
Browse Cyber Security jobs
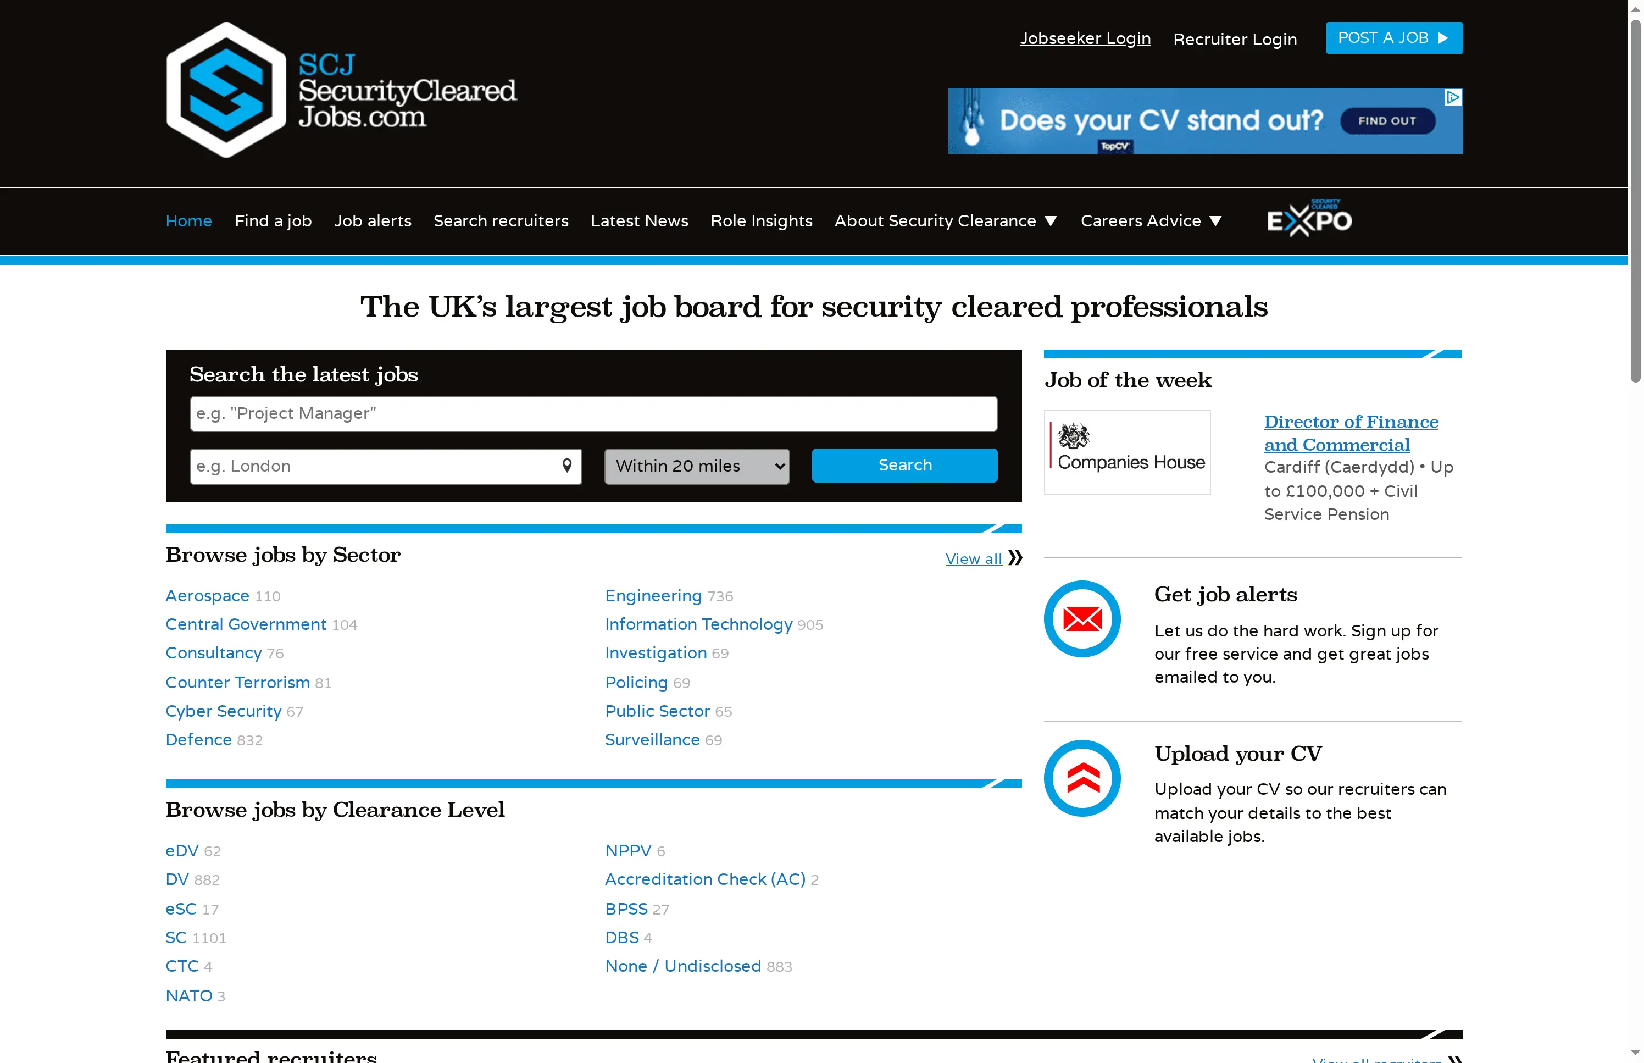tap(224, 711)
